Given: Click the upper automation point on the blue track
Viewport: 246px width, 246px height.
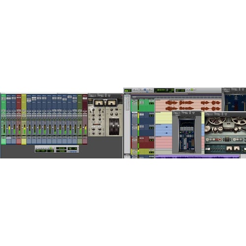Looking at the screenshot, I should tap(167, 127).
